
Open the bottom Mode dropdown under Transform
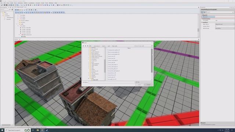point(225,28)
